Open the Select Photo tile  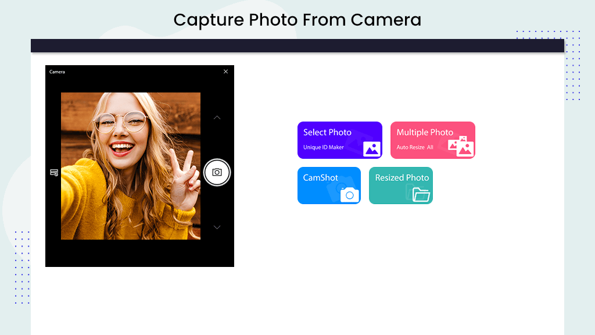click(339, 140)
